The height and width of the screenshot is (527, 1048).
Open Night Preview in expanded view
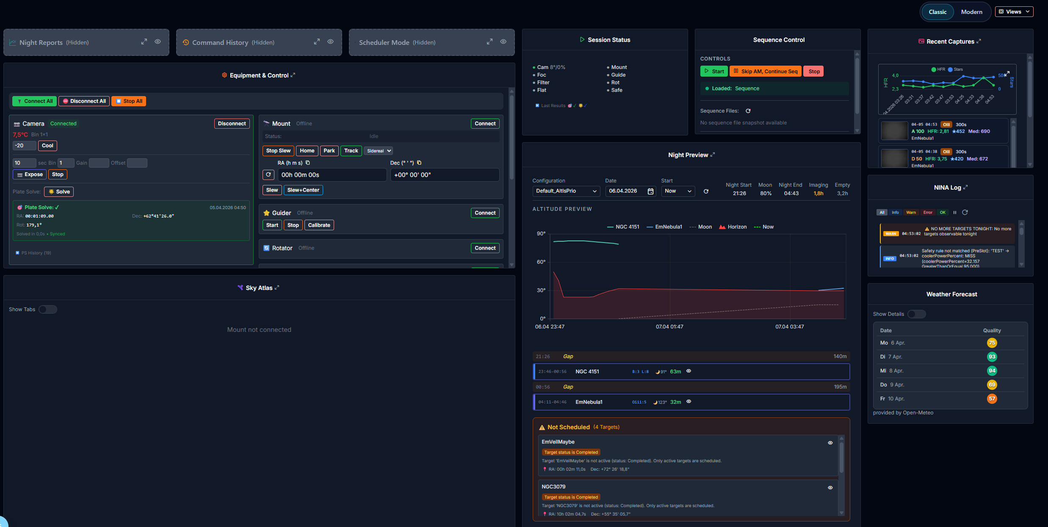tap(713, 155)
